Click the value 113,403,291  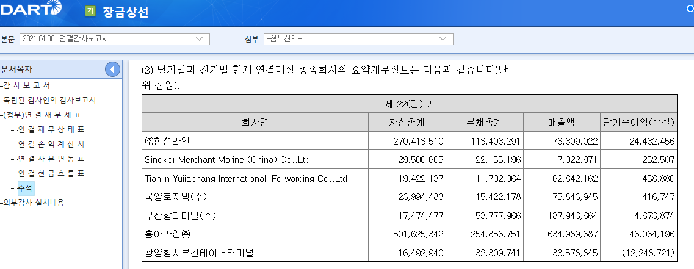pos(495,141)
